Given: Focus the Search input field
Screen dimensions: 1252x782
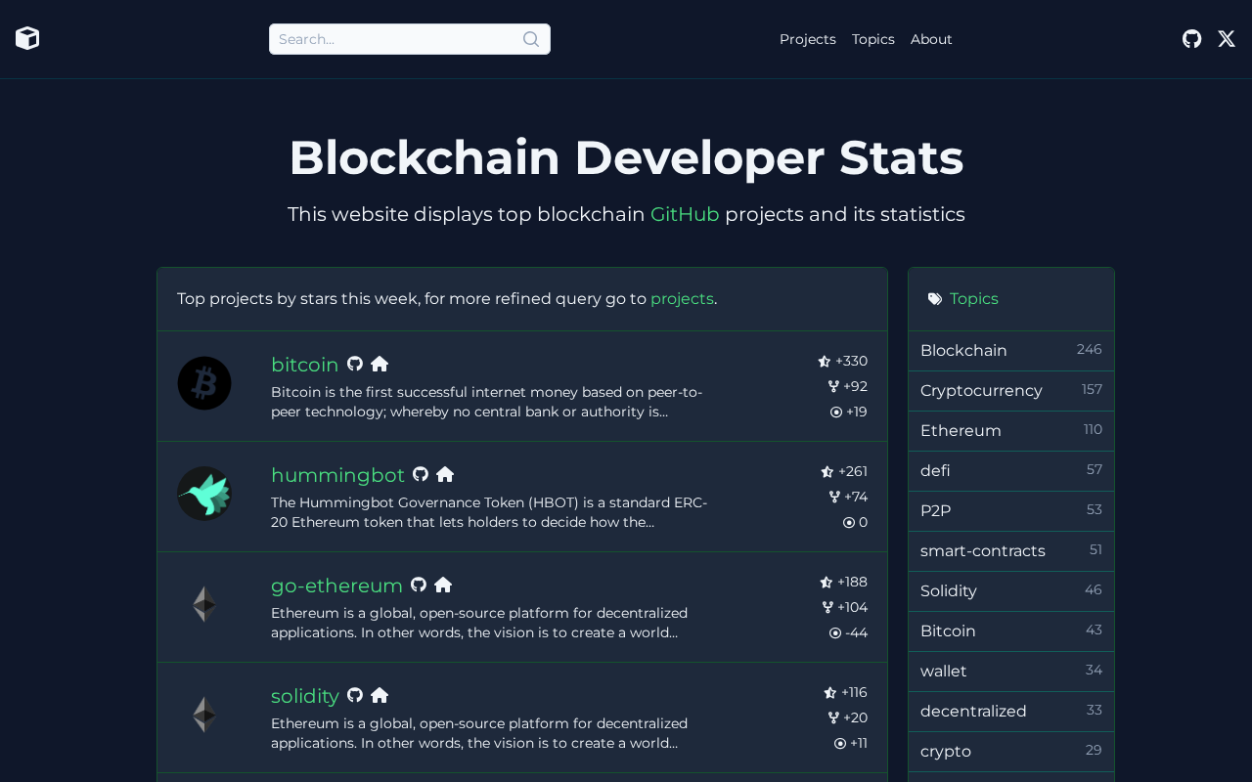Looking at the screenshot, I should pyautogui.click(x=396, y=39).
